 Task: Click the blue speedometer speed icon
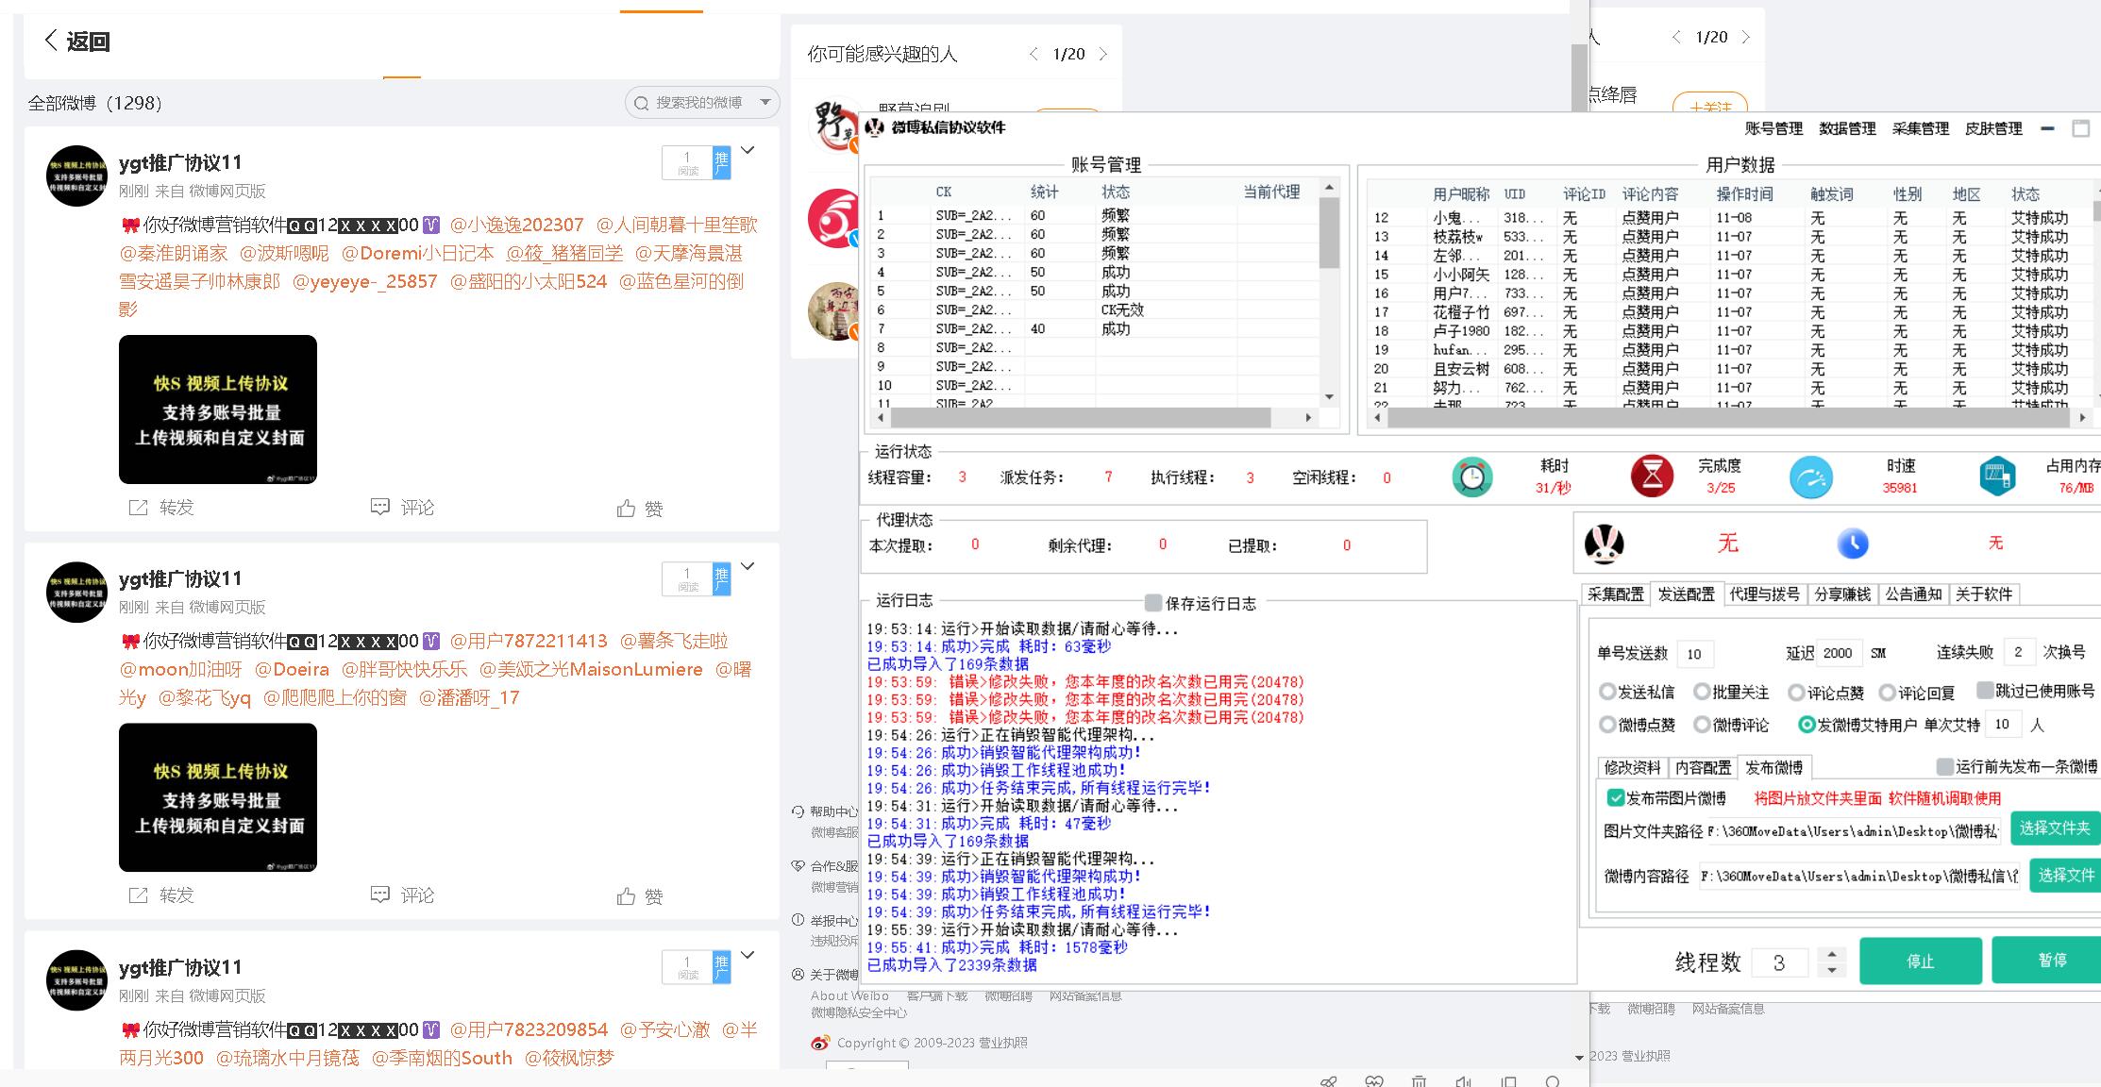coord(1810,477)
